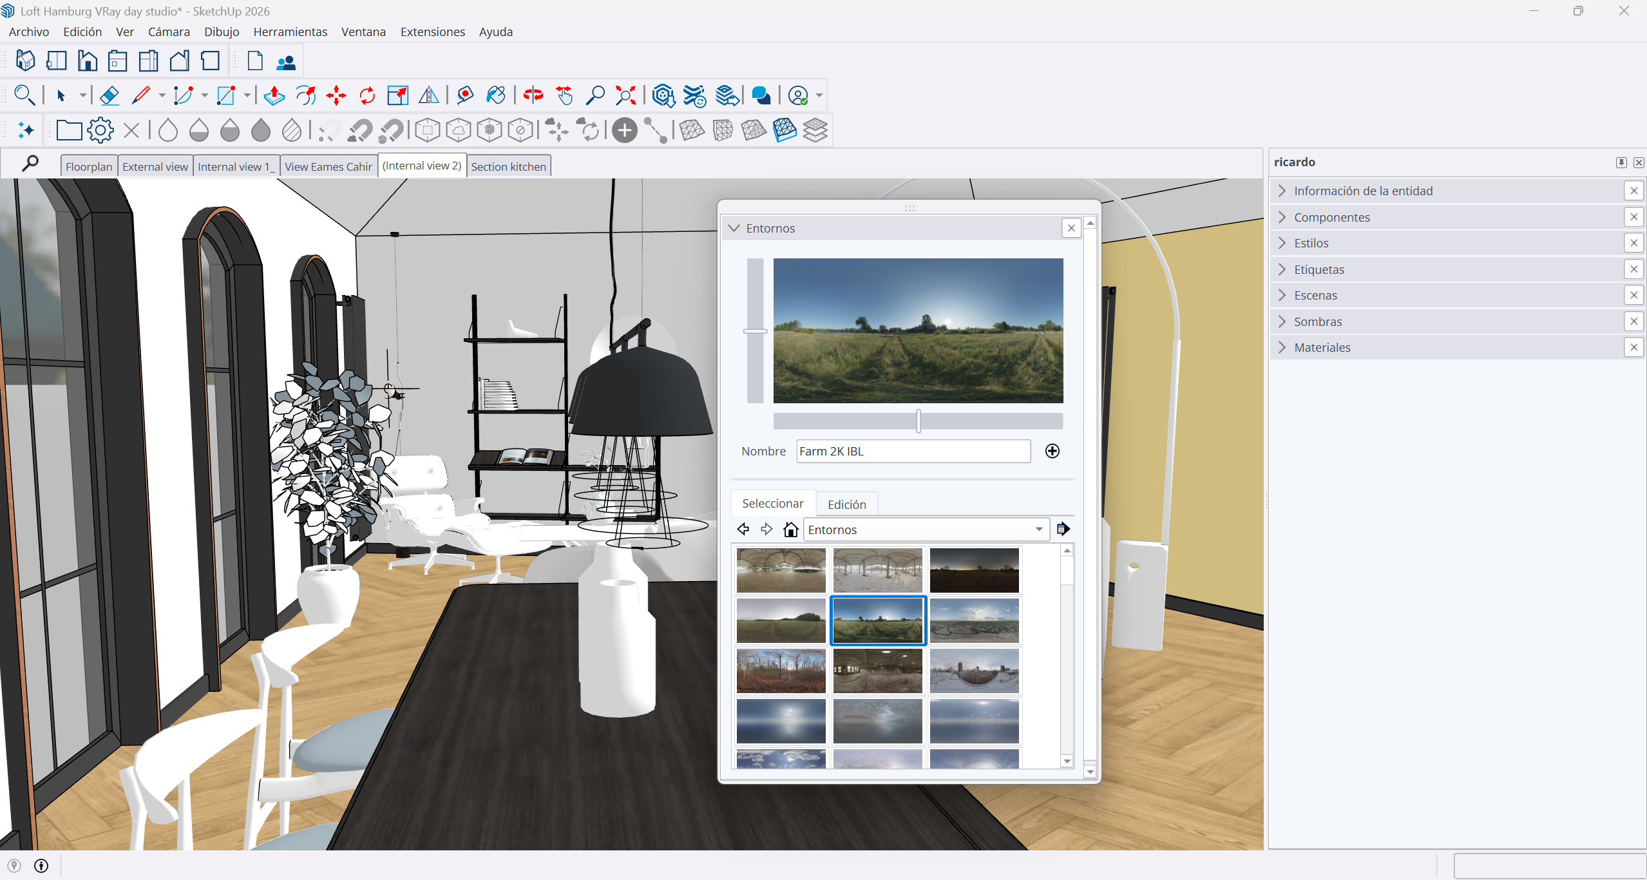
Task: Click the folder icon in third toolbar
Action: point(69,130)
